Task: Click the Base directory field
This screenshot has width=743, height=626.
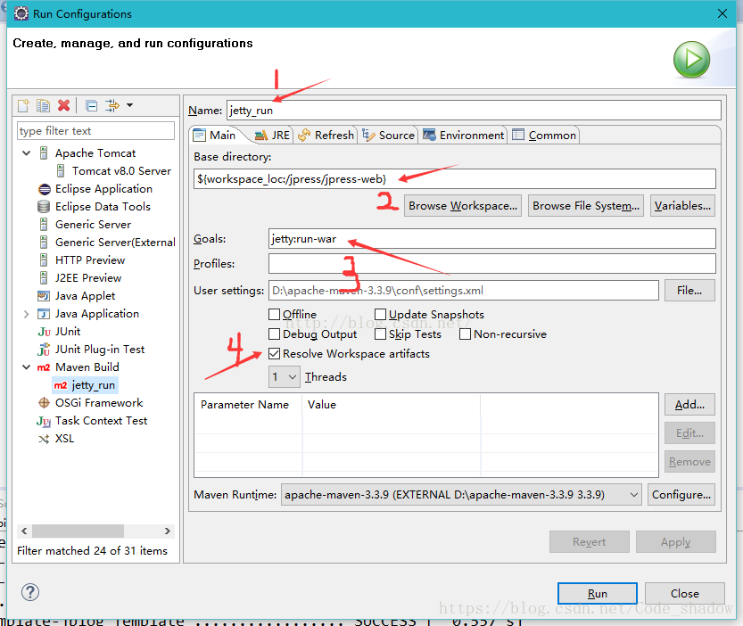Action: 454,179
